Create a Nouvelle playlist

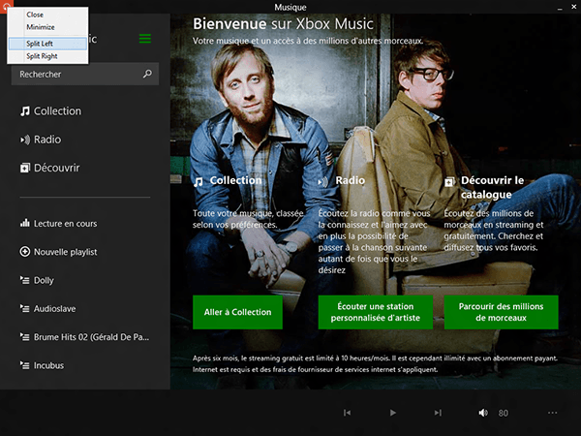click(58, 252)
